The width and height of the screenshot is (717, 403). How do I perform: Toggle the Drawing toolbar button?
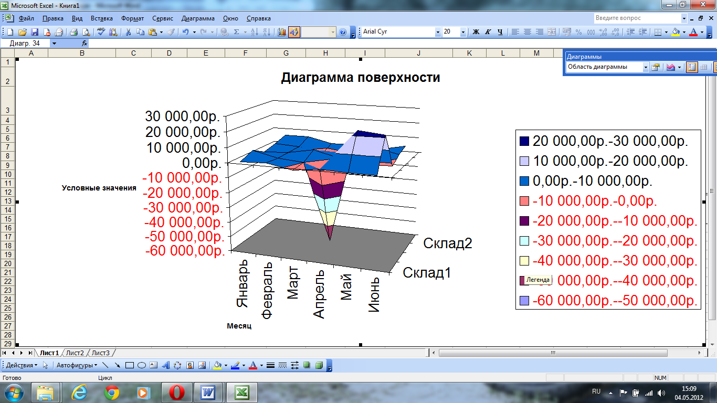tap(294, 32)
